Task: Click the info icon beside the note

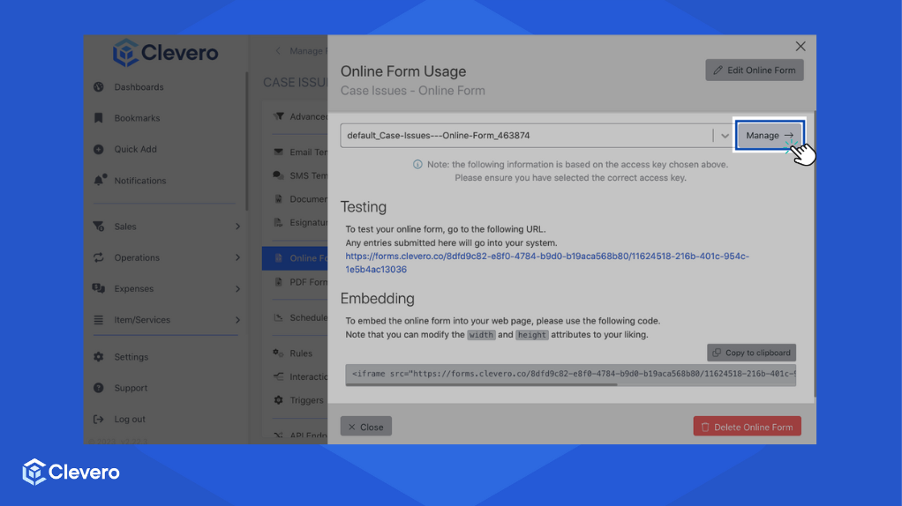Action: point(417,164)
